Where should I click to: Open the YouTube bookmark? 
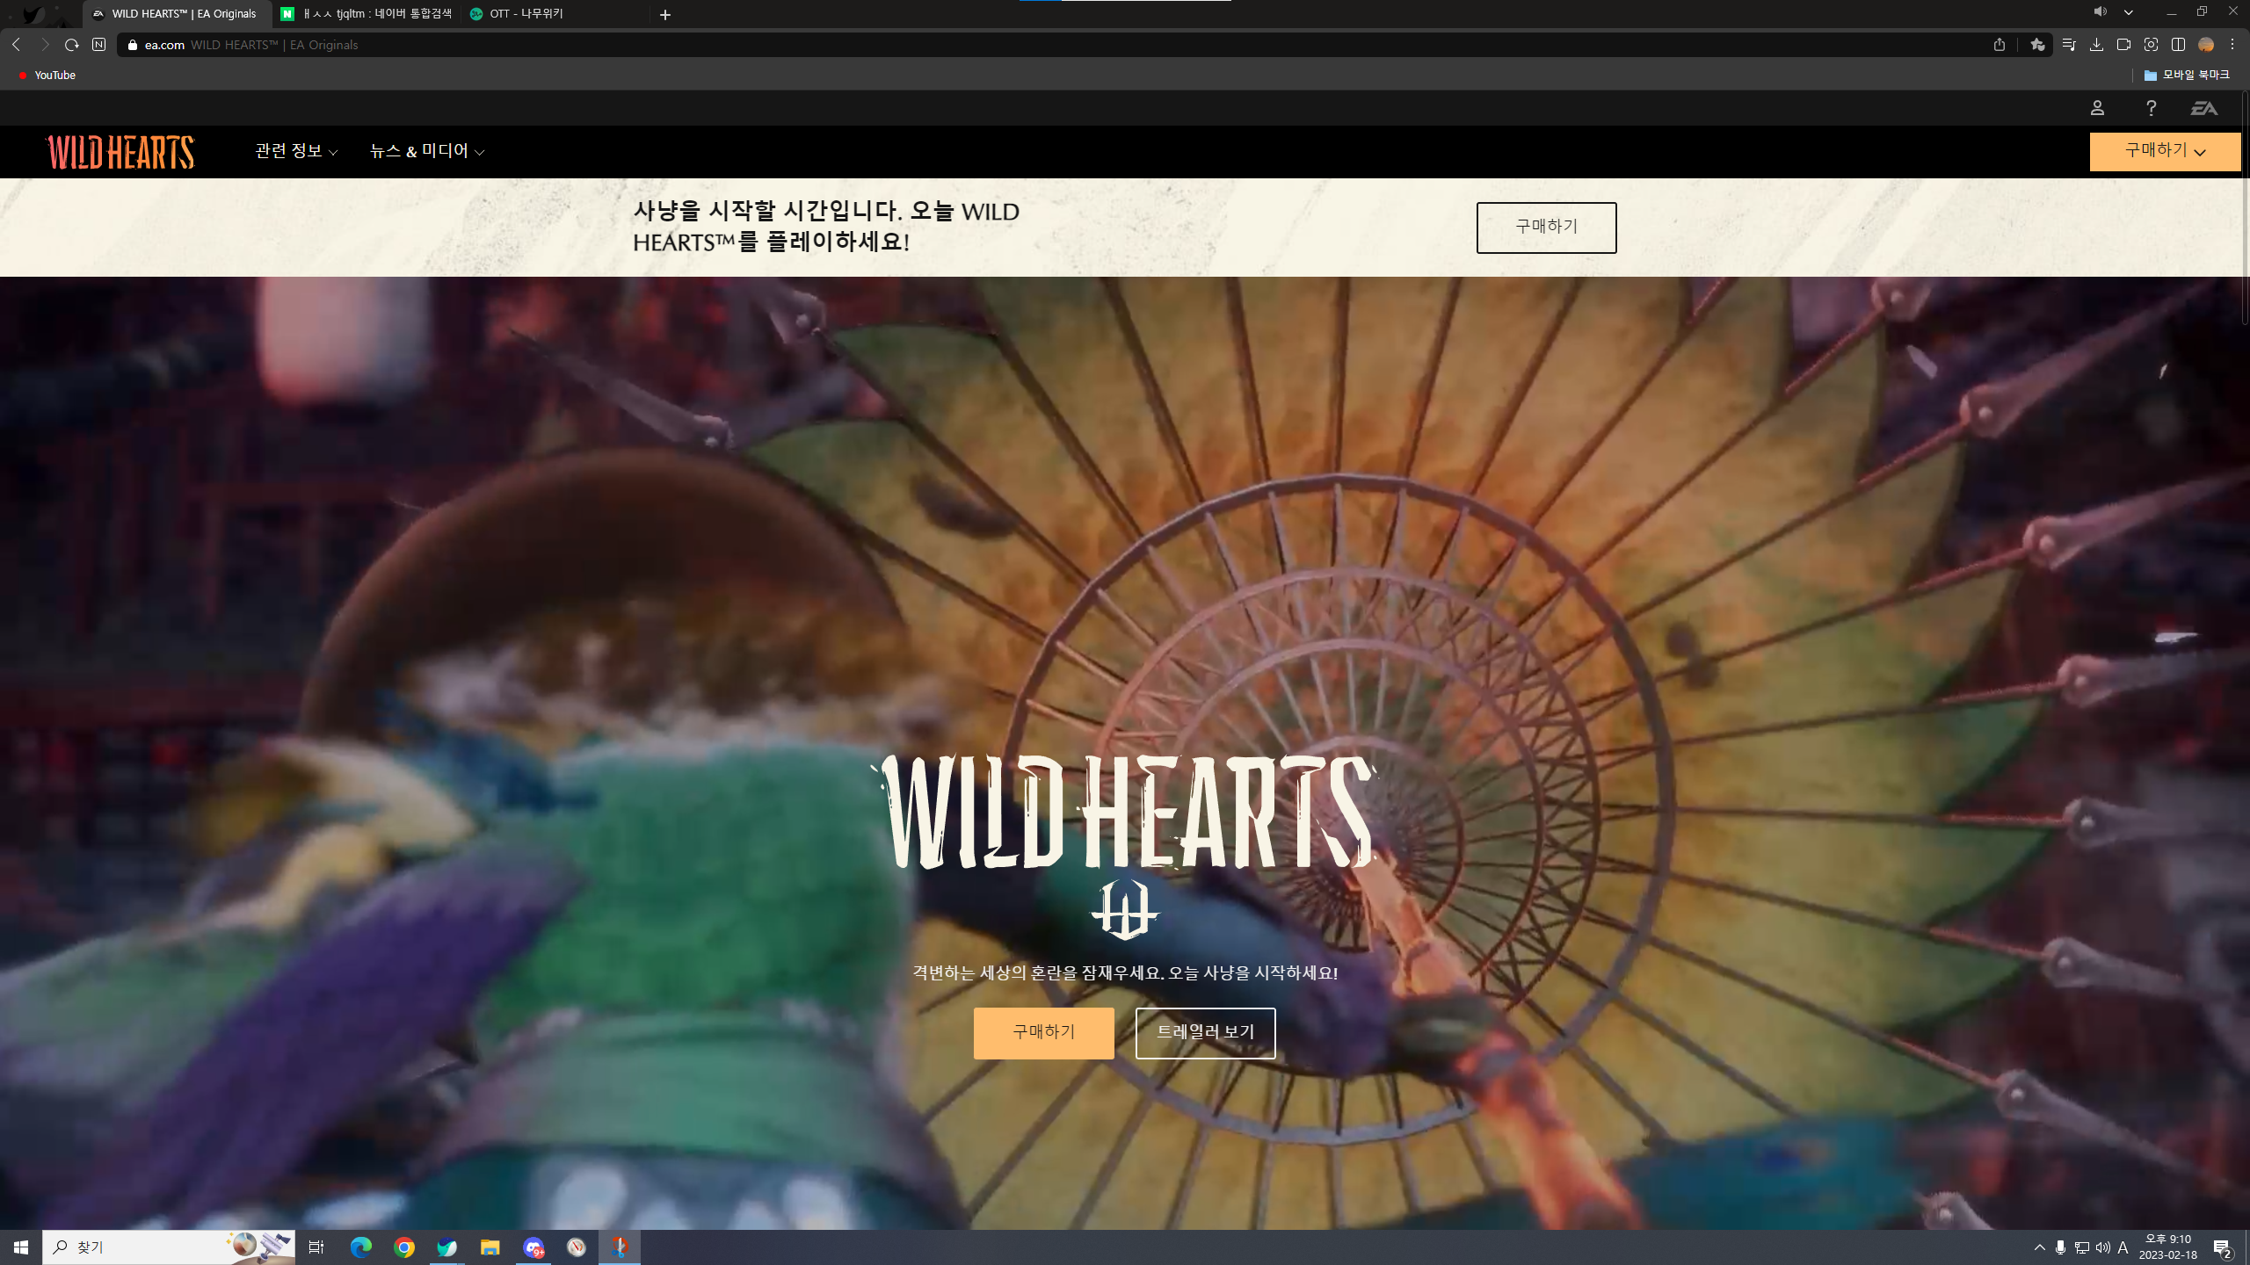pos(47,76)
